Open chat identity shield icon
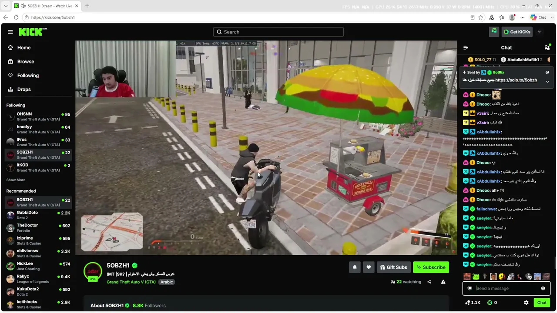The height and width of the screenshot is (313, 557). (x=470, y=288)
